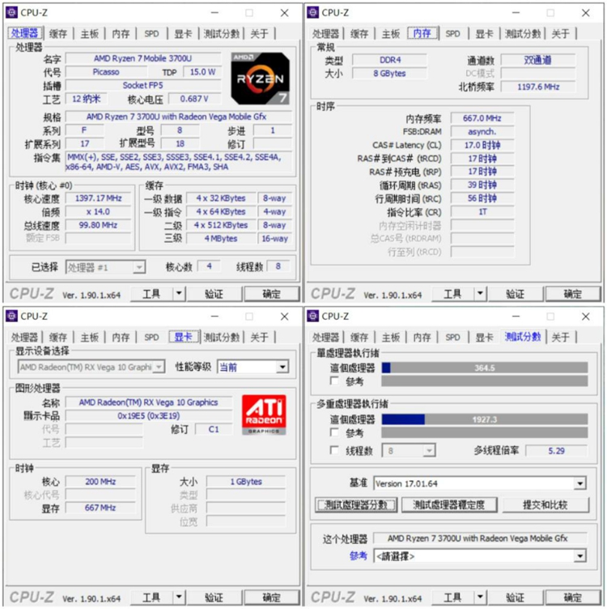
Task: Click the 显存 size value 1 GBytes
Action: click(x=246, y=482)
